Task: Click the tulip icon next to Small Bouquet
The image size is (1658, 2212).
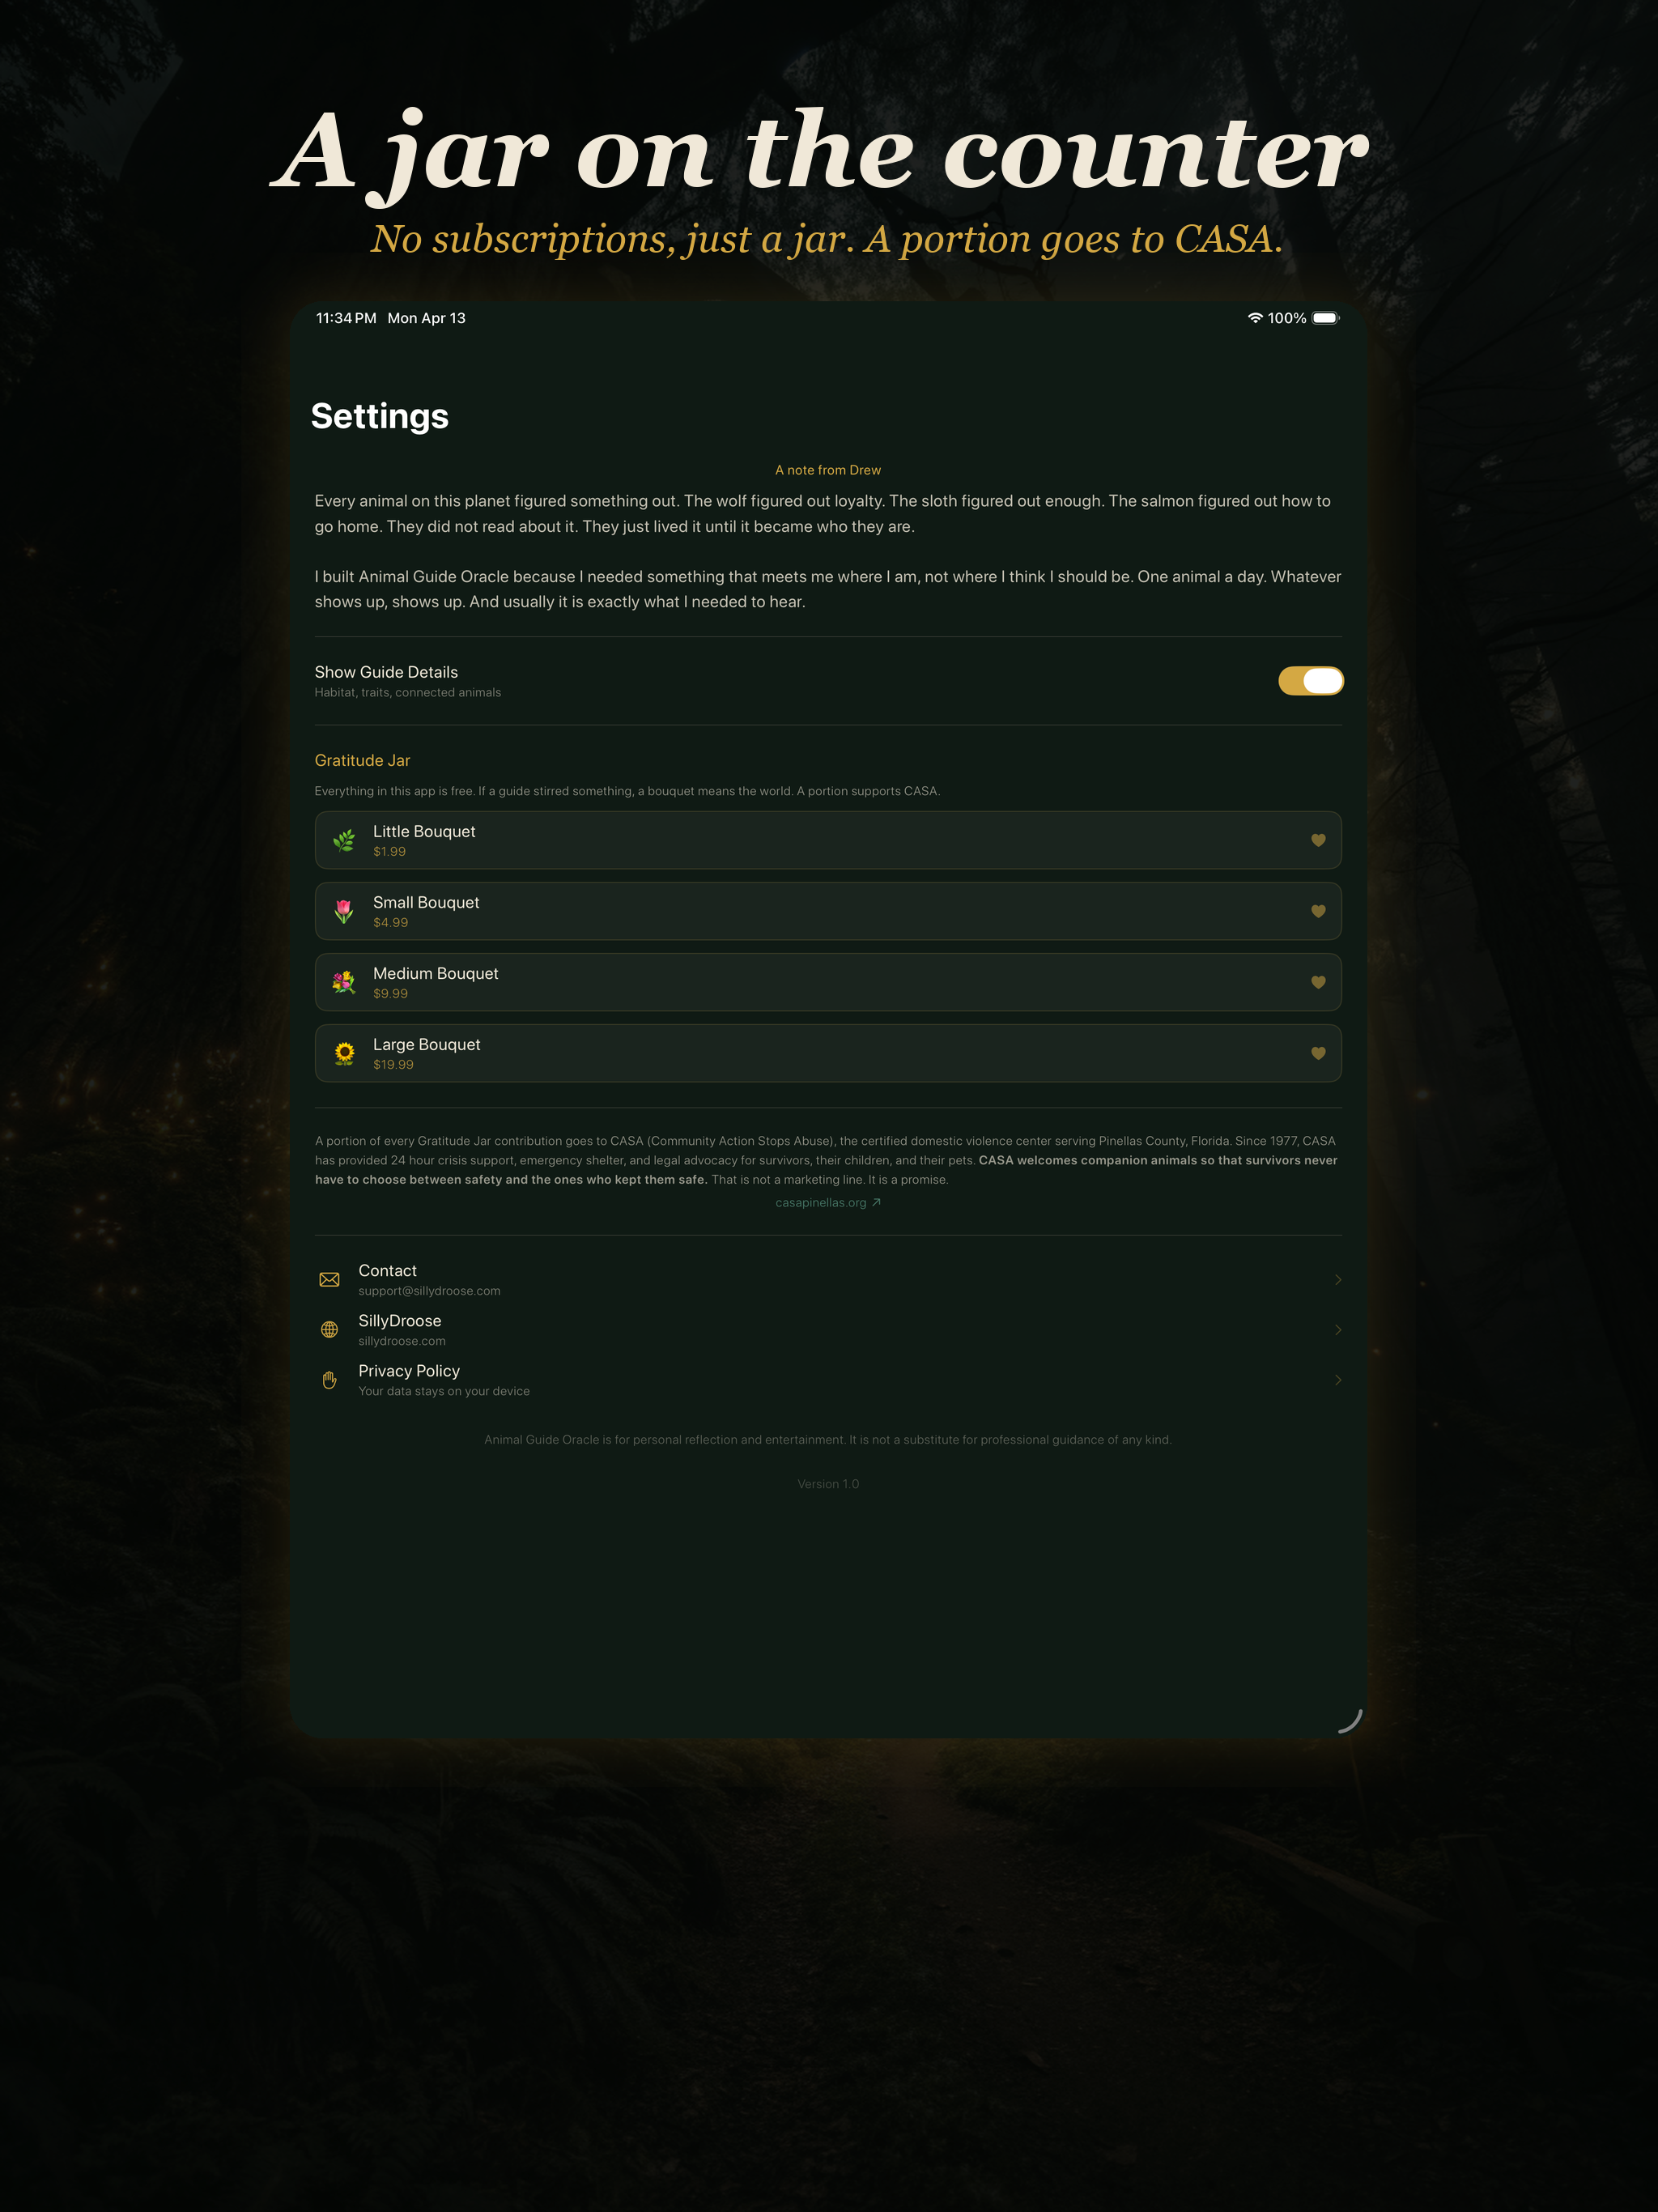Action: pos(344,912)
